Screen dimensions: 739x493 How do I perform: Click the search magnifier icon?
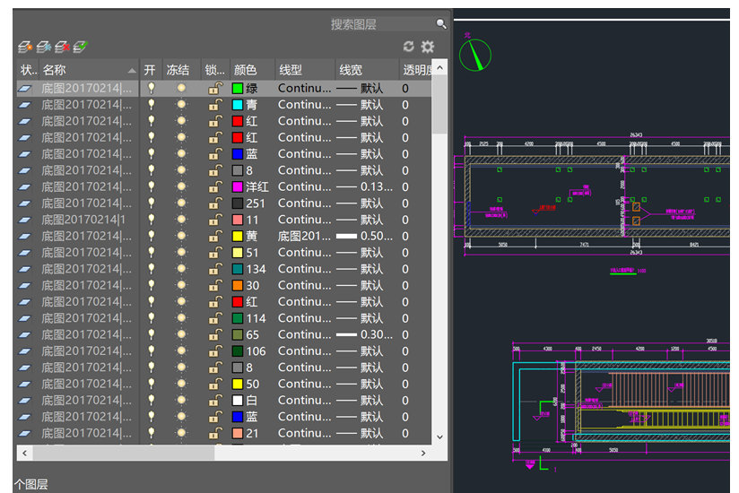tap(441, 24)
